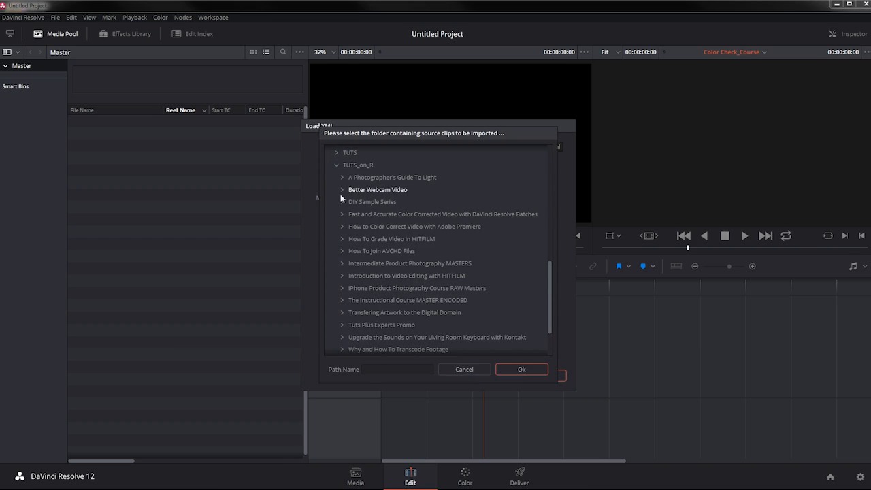Toggle the Effects Library panel

tap(125, 34)
